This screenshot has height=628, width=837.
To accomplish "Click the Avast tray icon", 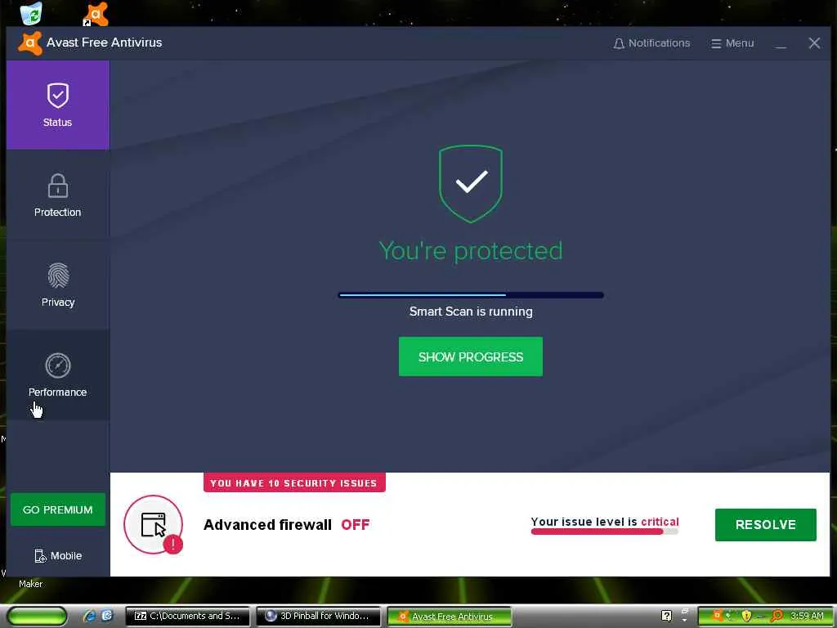I will pyautogui.click(x=718, y=615).
